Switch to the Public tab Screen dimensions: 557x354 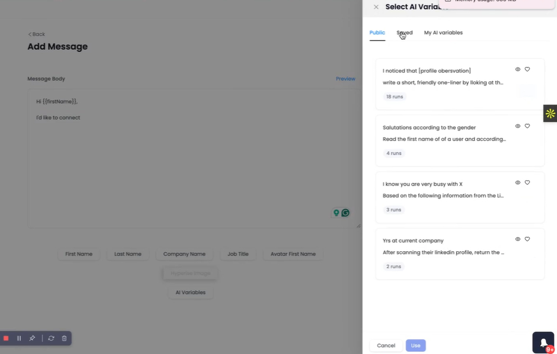coord(377,33)
